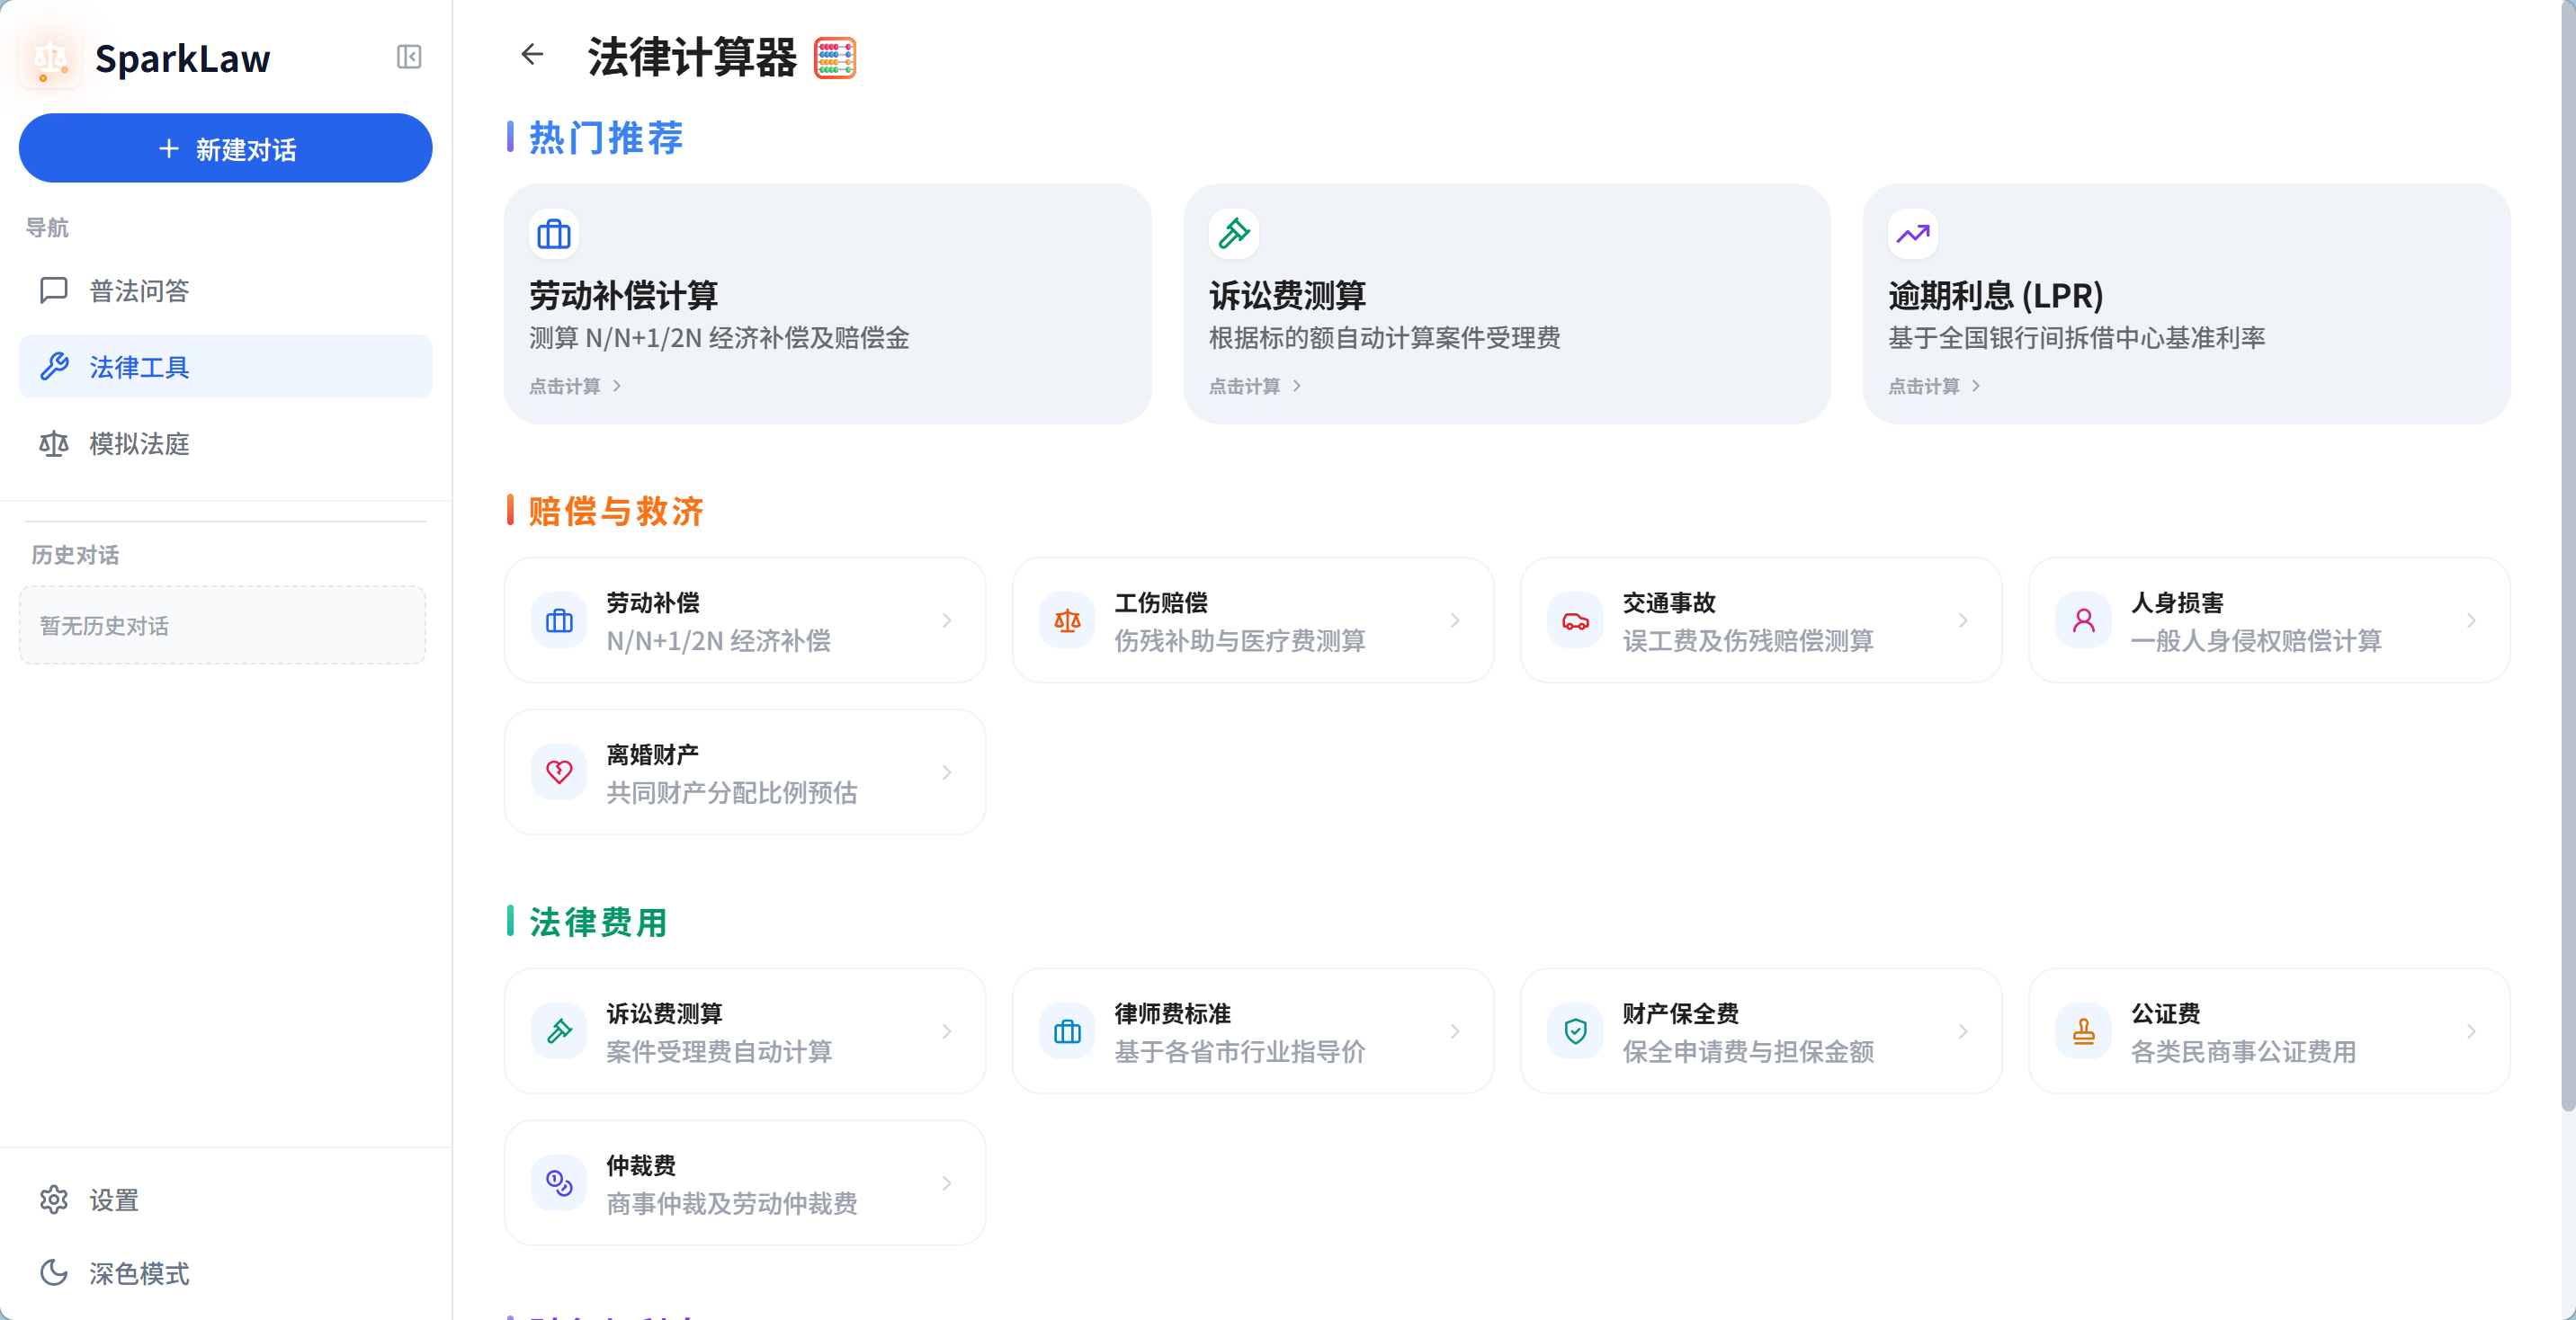The height and width of the screenshot is (1320, 2576).
Task: Click text 基于各省市行业指导价
Action: (x=1240, y=1052)
